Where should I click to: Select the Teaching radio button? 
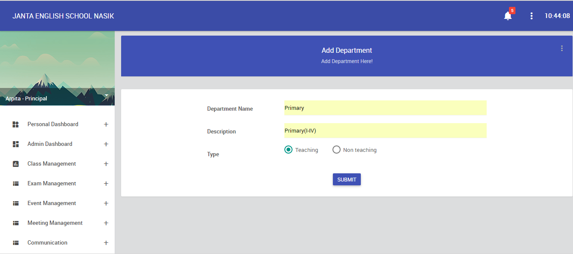pyautogui.click(x=289, y=150)
